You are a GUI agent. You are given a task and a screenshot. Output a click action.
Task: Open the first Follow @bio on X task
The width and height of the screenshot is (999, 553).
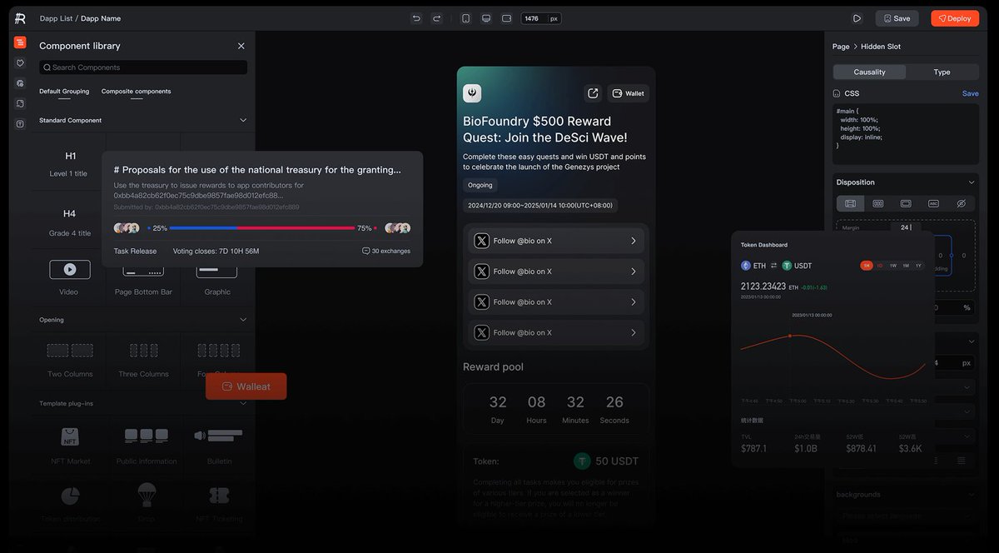pyautogui.click(x=556, y=241)
